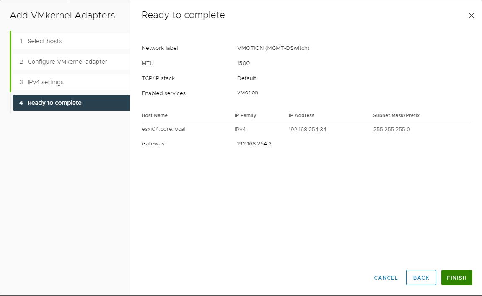The height and width of the screenshot is (296, 482).
Task: Open step 2 Configure VMkernel adapter
Action: point(71,62)
